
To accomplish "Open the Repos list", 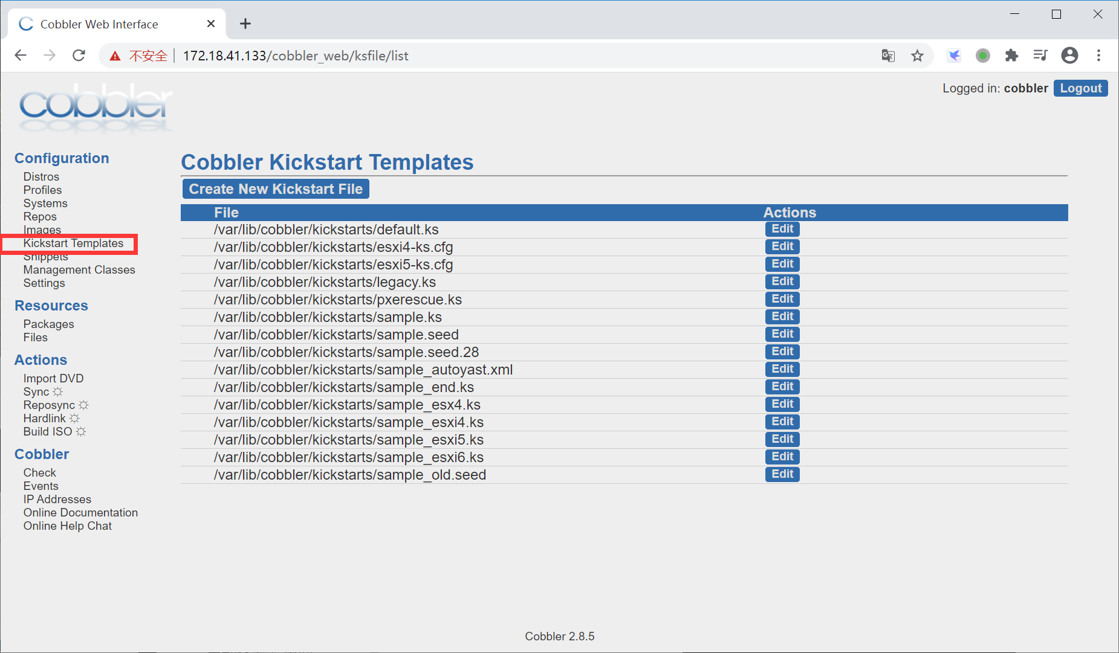I will pyautogui.click(x=40, y=216).
